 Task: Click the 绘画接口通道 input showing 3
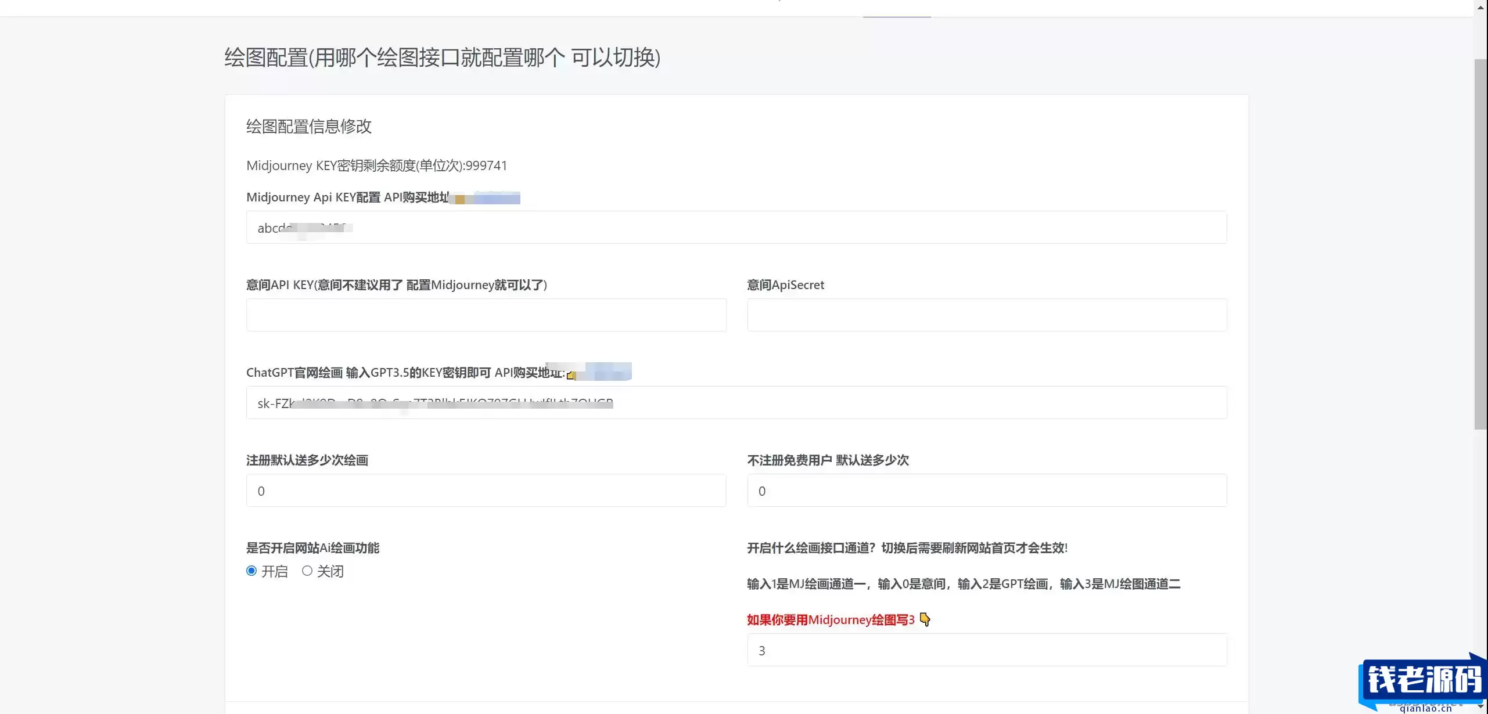pyautogui.click(x=987, y=650)
